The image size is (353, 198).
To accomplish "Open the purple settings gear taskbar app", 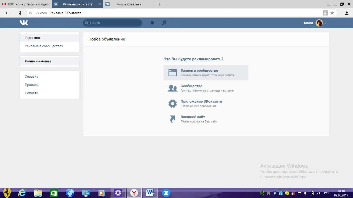I will click(118, 193).
